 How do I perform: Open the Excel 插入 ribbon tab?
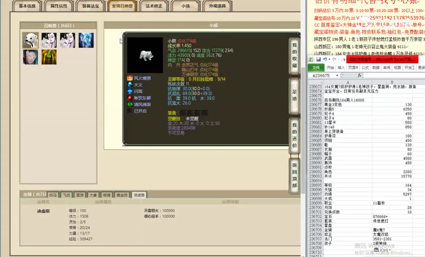pyautogui.click(x=341, y=67)
